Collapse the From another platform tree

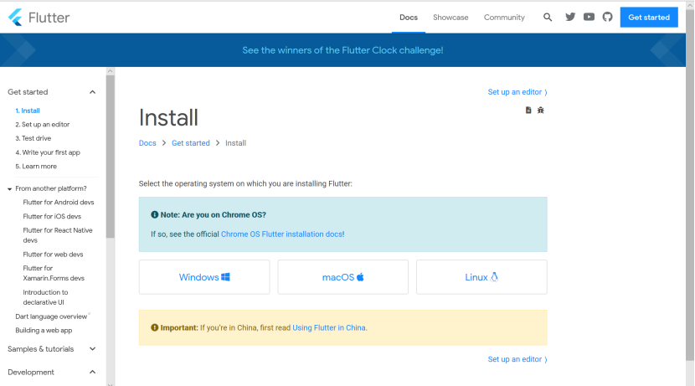point(9,188)
